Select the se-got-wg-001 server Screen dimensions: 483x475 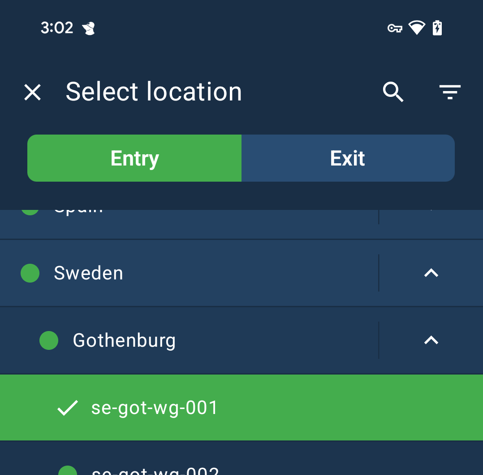(x=155, y=407)
